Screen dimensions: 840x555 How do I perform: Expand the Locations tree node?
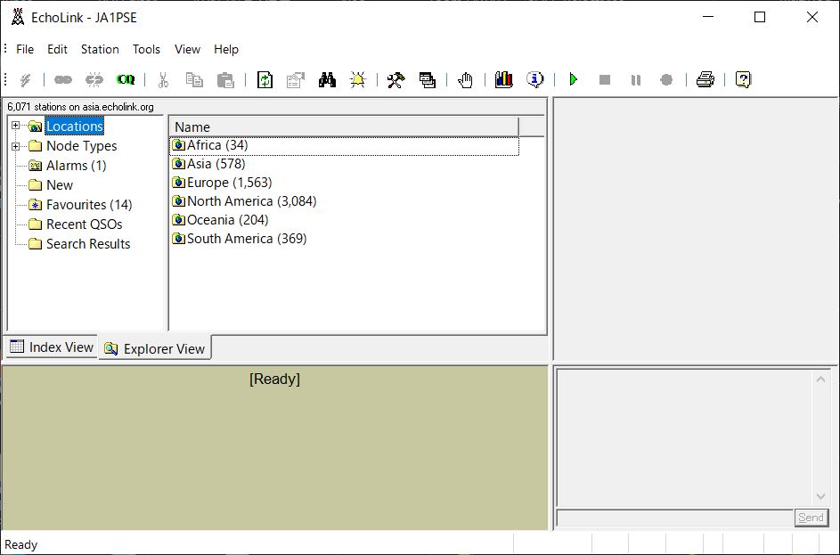tap(15, 127)
